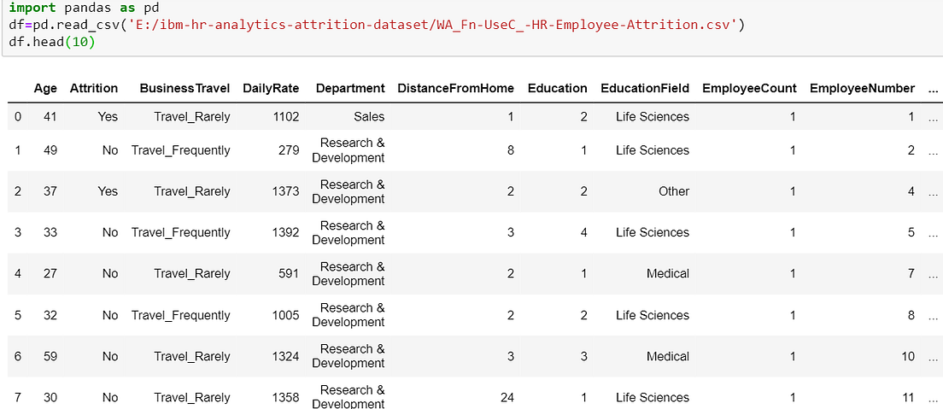Click EmployeeNumber value 11
The width and height of the screenshot is (943, 409).
pos(908,398)
